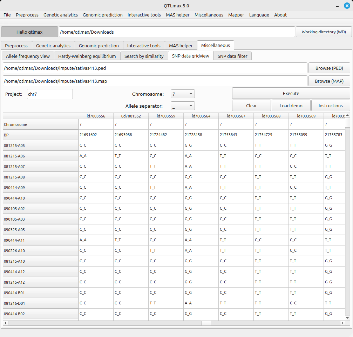Go to Allele frequency view tab

pyautogui.click(x=28, y=56)
